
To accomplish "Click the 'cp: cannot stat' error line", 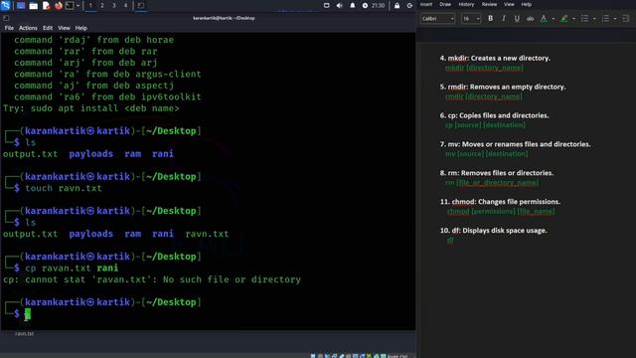I will [152, 279].
